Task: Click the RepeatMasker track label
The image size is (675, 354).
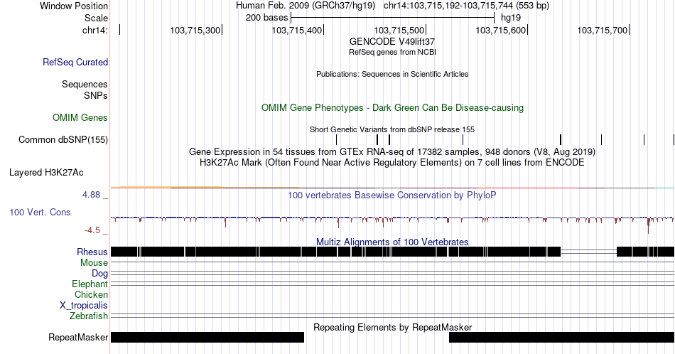Action: point(78,337)
